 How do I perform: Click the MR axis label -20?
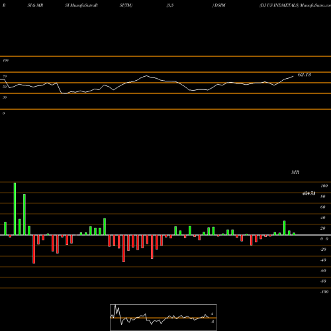tap(323, 250)
